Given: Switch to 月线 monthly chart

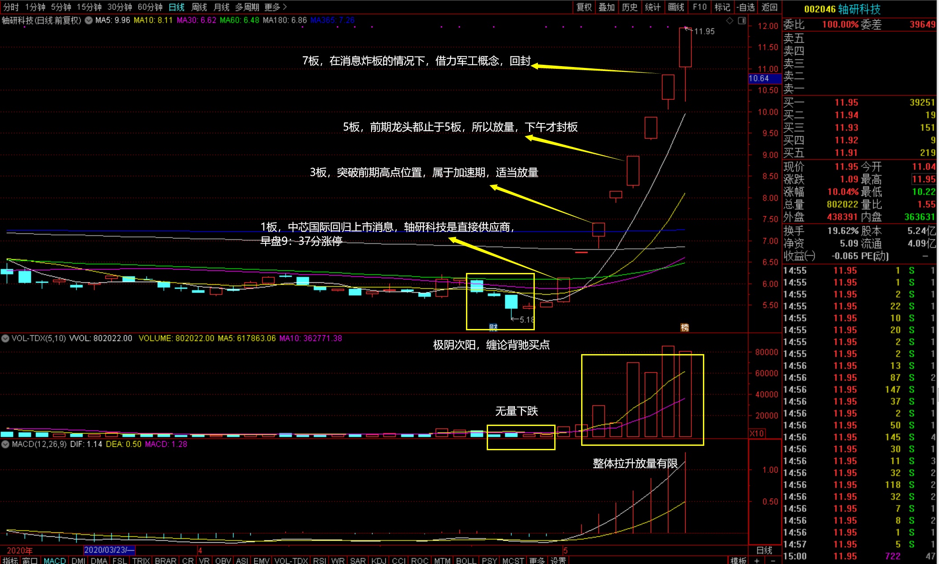Looking at the screenshot, I should (222, 7).
